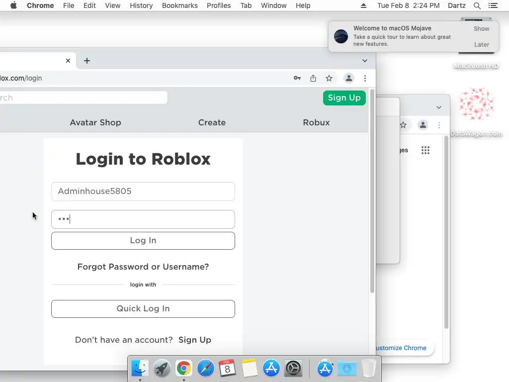This screenshot has width=509, height=382.
Task: Open the Bookmarks menu
Action: [180, 5]
